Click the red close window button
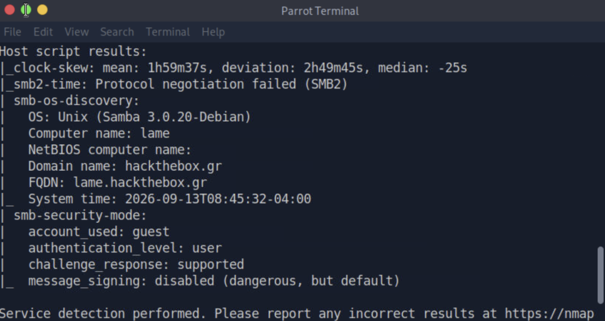 (x=9, y=10)
